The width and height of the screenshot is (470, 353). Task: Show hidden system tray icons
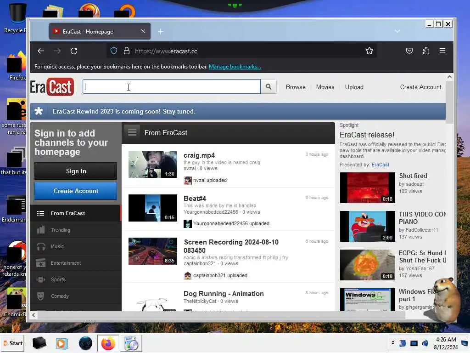(393, 343)
